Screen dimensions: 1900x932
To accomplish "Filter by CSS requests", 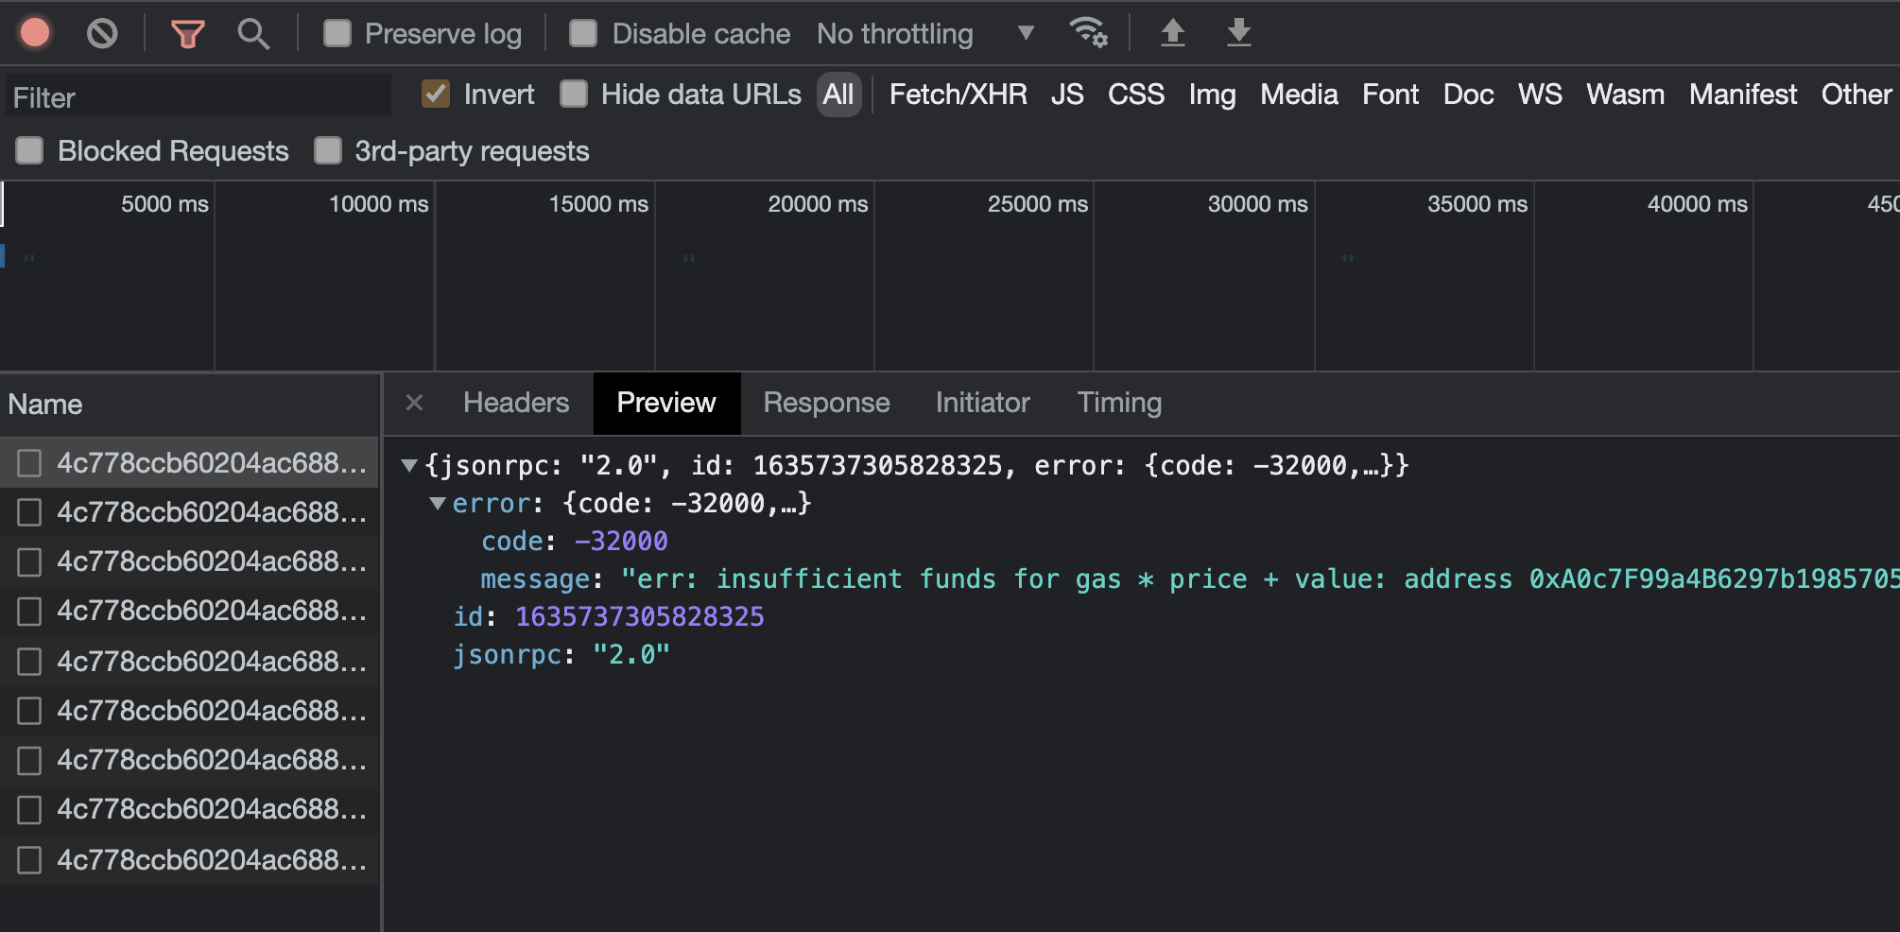I will 1136,95.
